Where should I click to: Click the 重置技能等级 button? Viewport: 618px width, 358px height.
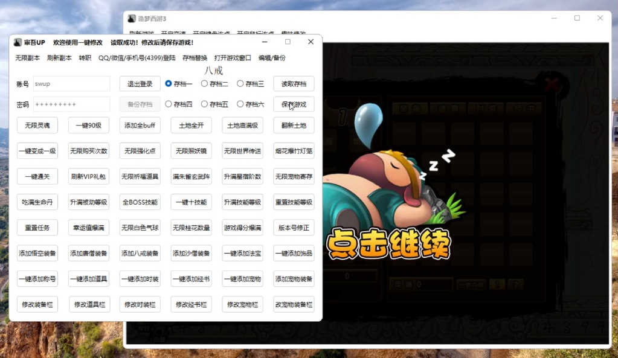click(x=294, y=202)
